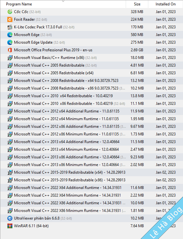Click icon of Visual C++ 2022 X64 Additional Runtime
This screenshot has height=239, width=183.
(10, 188)
